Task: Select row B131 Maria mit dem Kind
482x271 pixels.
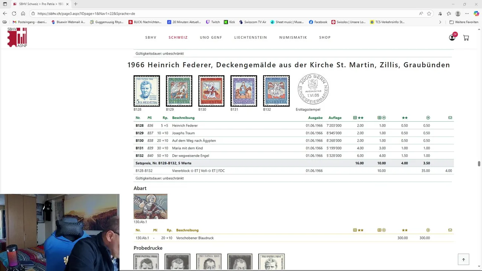Action: 294,148
